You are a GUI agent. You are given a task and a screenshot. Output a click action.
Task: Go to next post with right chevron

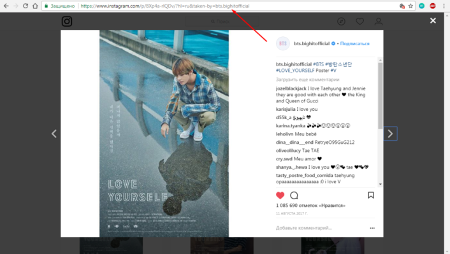[390, 134]
